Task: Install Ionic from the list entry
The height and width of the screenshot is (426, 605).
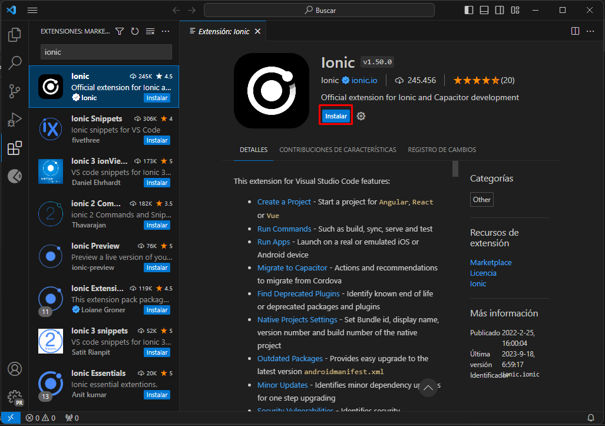Action: (x=157, y=98)
